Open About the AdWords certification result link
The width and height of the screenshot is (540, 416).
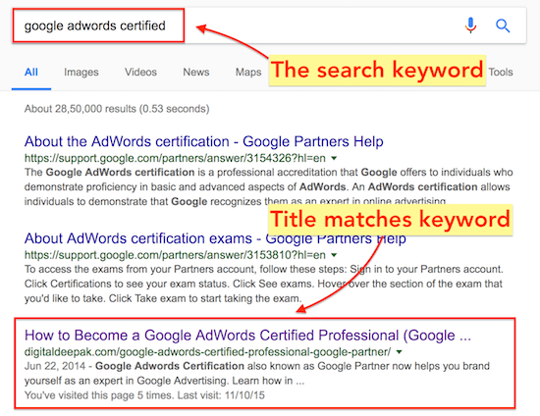203,141
